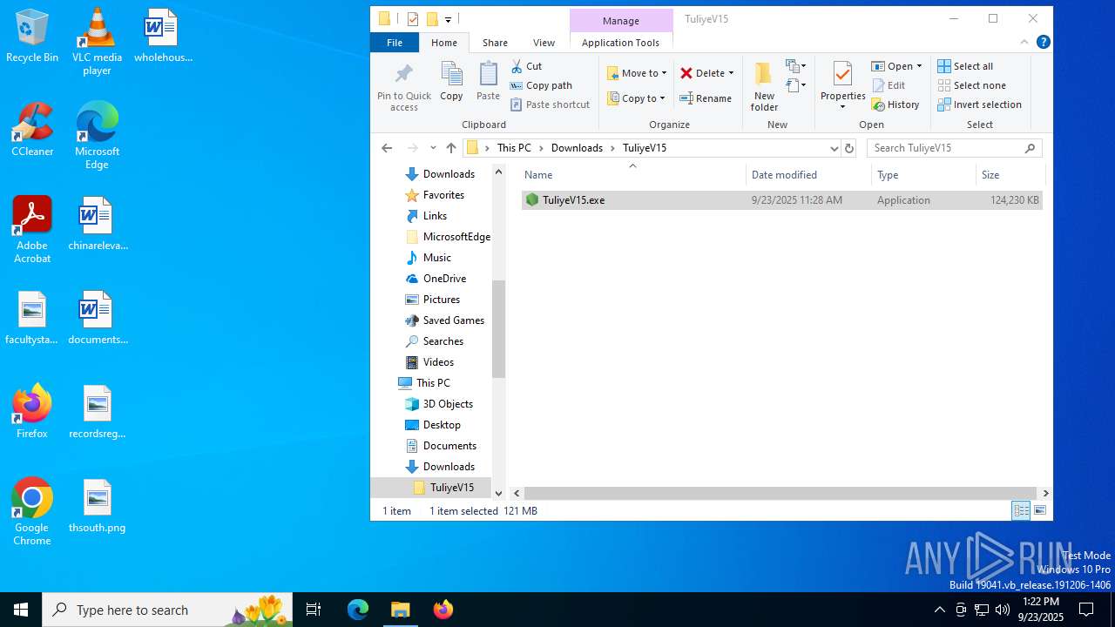Expand address bar history dropdown
1115x627 pixels.
[x=834, y=148]
